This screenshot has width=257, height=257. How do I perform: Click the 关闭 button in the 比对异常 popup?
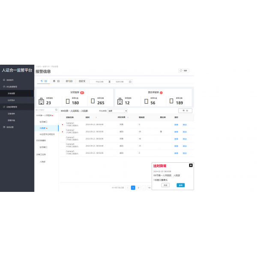(165, 185)
